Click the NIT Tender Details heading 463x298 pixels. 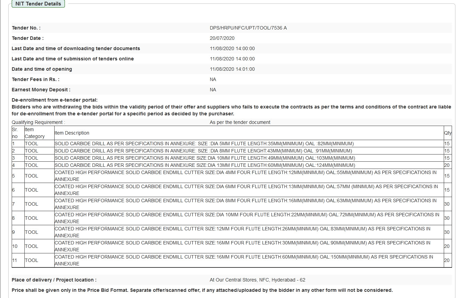38,4
